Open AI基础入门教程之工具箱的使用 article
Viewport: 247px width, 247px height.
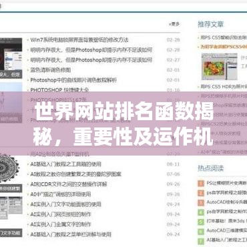(65, 164)
